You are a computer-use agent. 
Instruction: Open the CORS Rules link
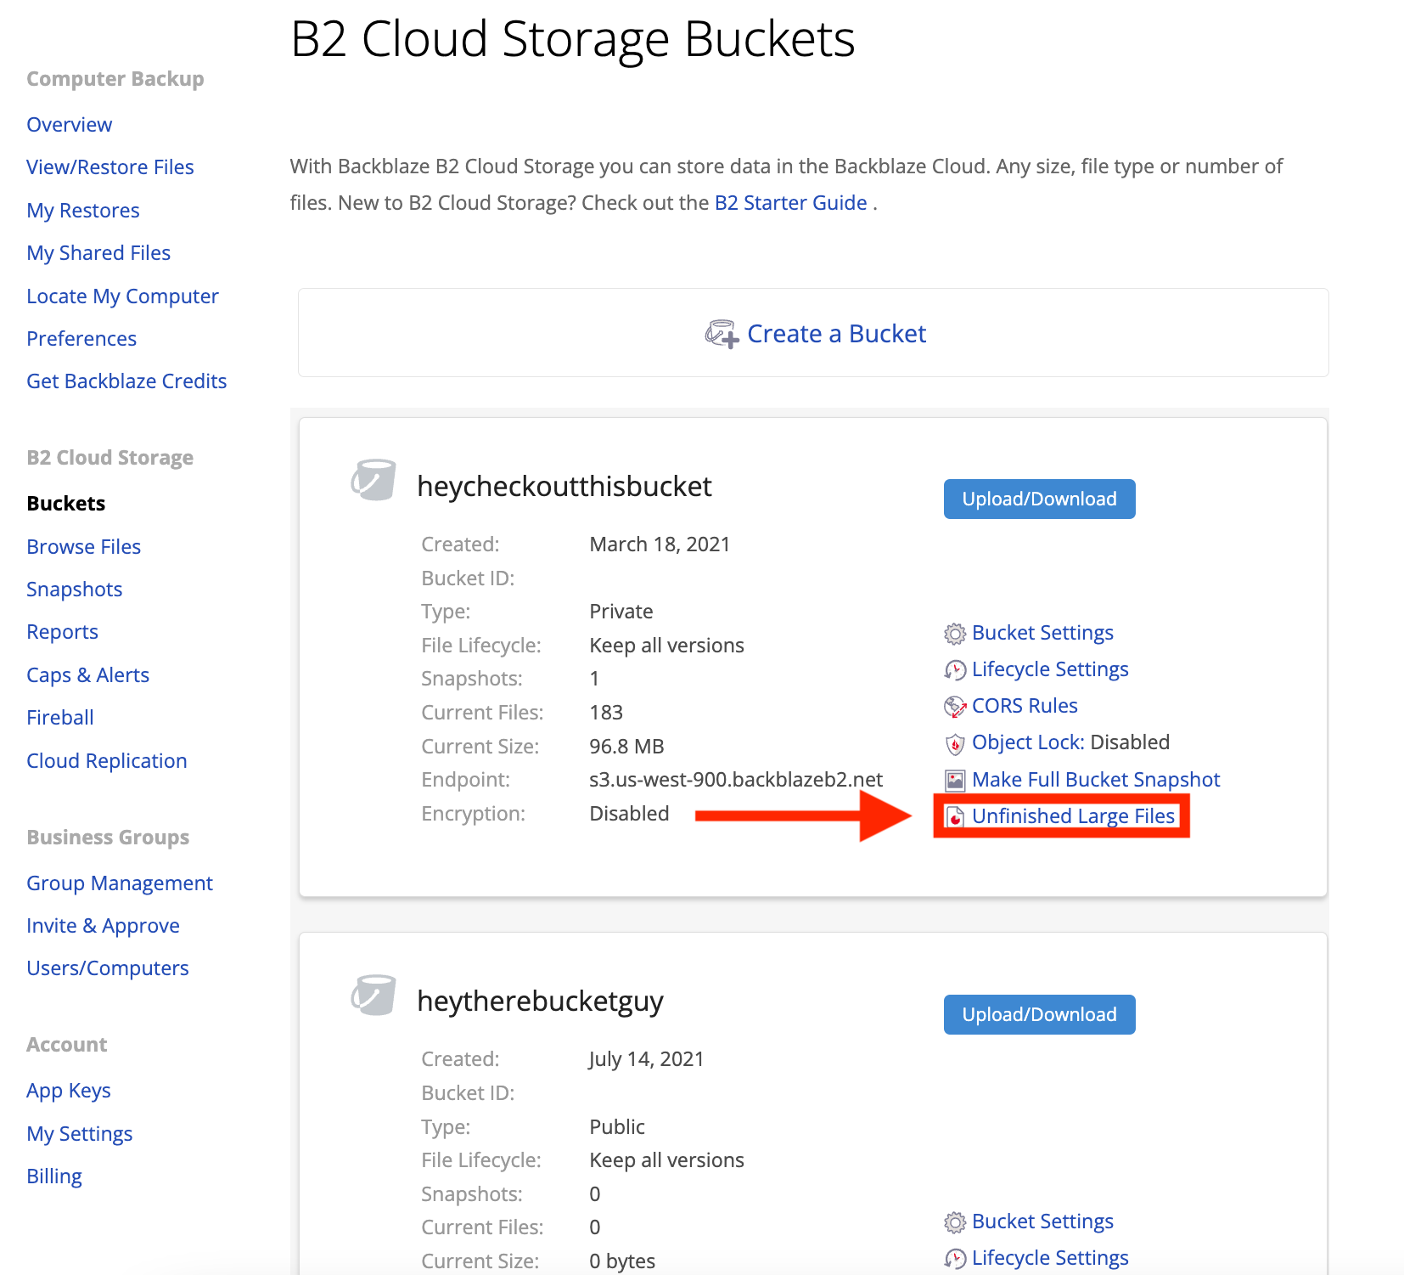[x=1025, y=706]
